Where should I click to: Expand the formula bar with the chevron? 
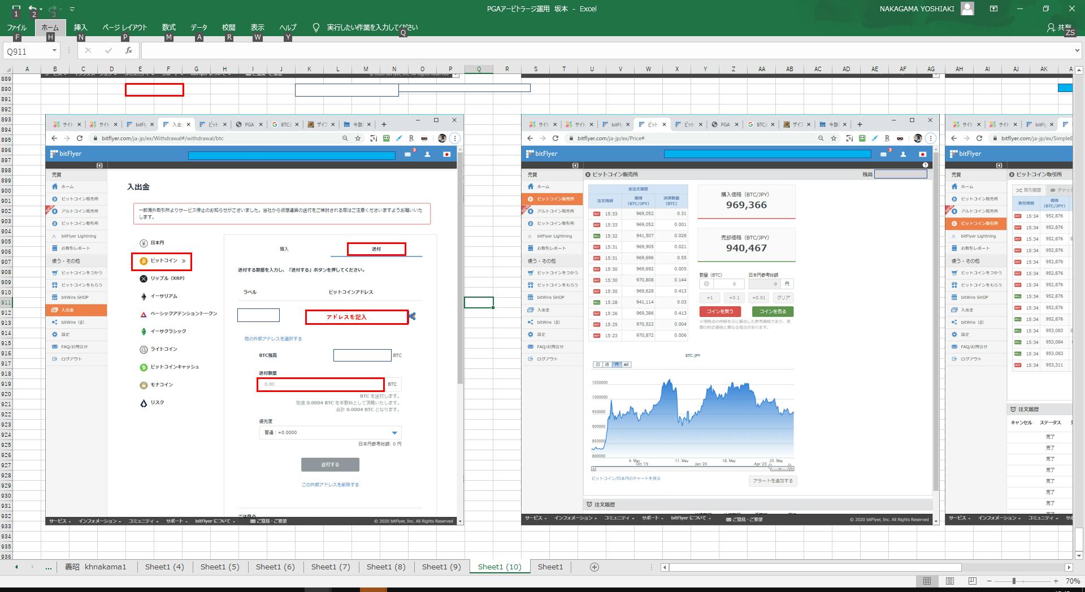coord(1077,50)
